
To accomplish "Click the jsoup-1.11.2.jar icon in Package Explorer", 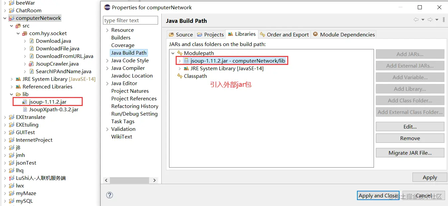I will pyautogui.click(x=25, y=102).
